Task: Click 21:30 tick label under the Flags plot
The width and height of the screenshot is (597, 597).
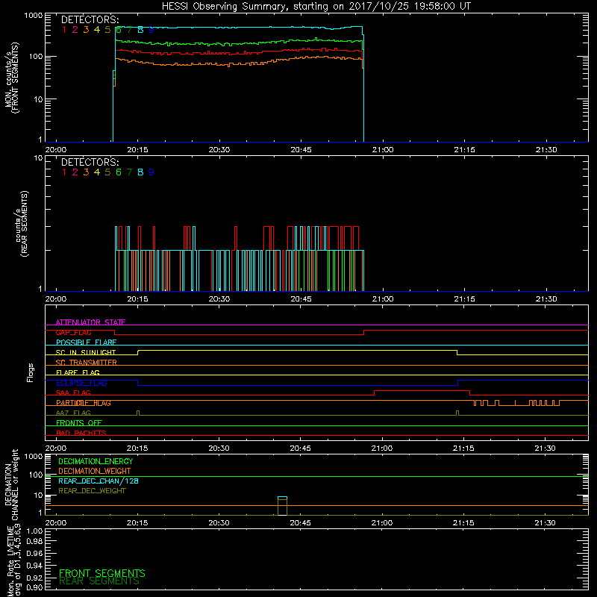Action: (x=545, y=448)
